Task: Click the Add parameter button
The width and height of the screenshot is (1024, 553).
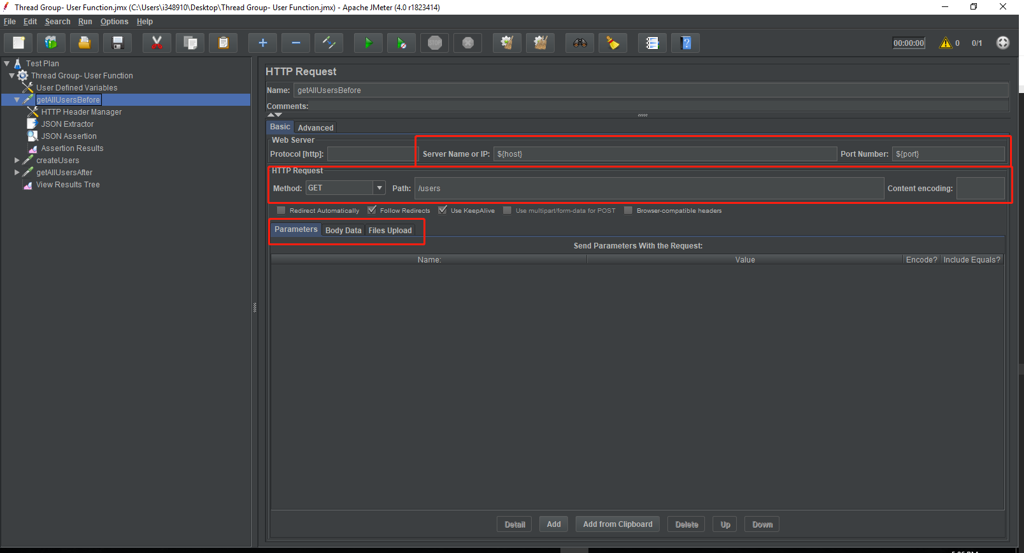Action: (x=553, y=524)
